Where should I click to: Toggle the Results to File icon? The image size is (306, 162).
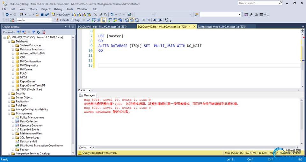(x=137, y=20)
